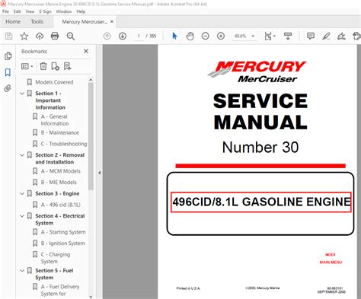Click find current bookmark icon

point(67,66)
